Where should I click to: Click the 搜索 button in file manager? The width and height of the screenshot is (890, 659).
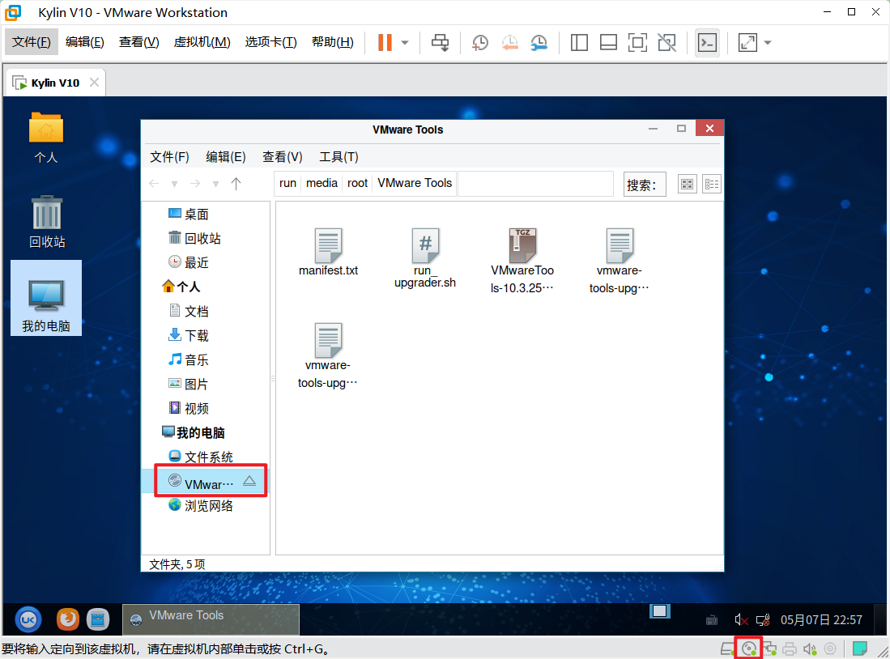[645, 184]
